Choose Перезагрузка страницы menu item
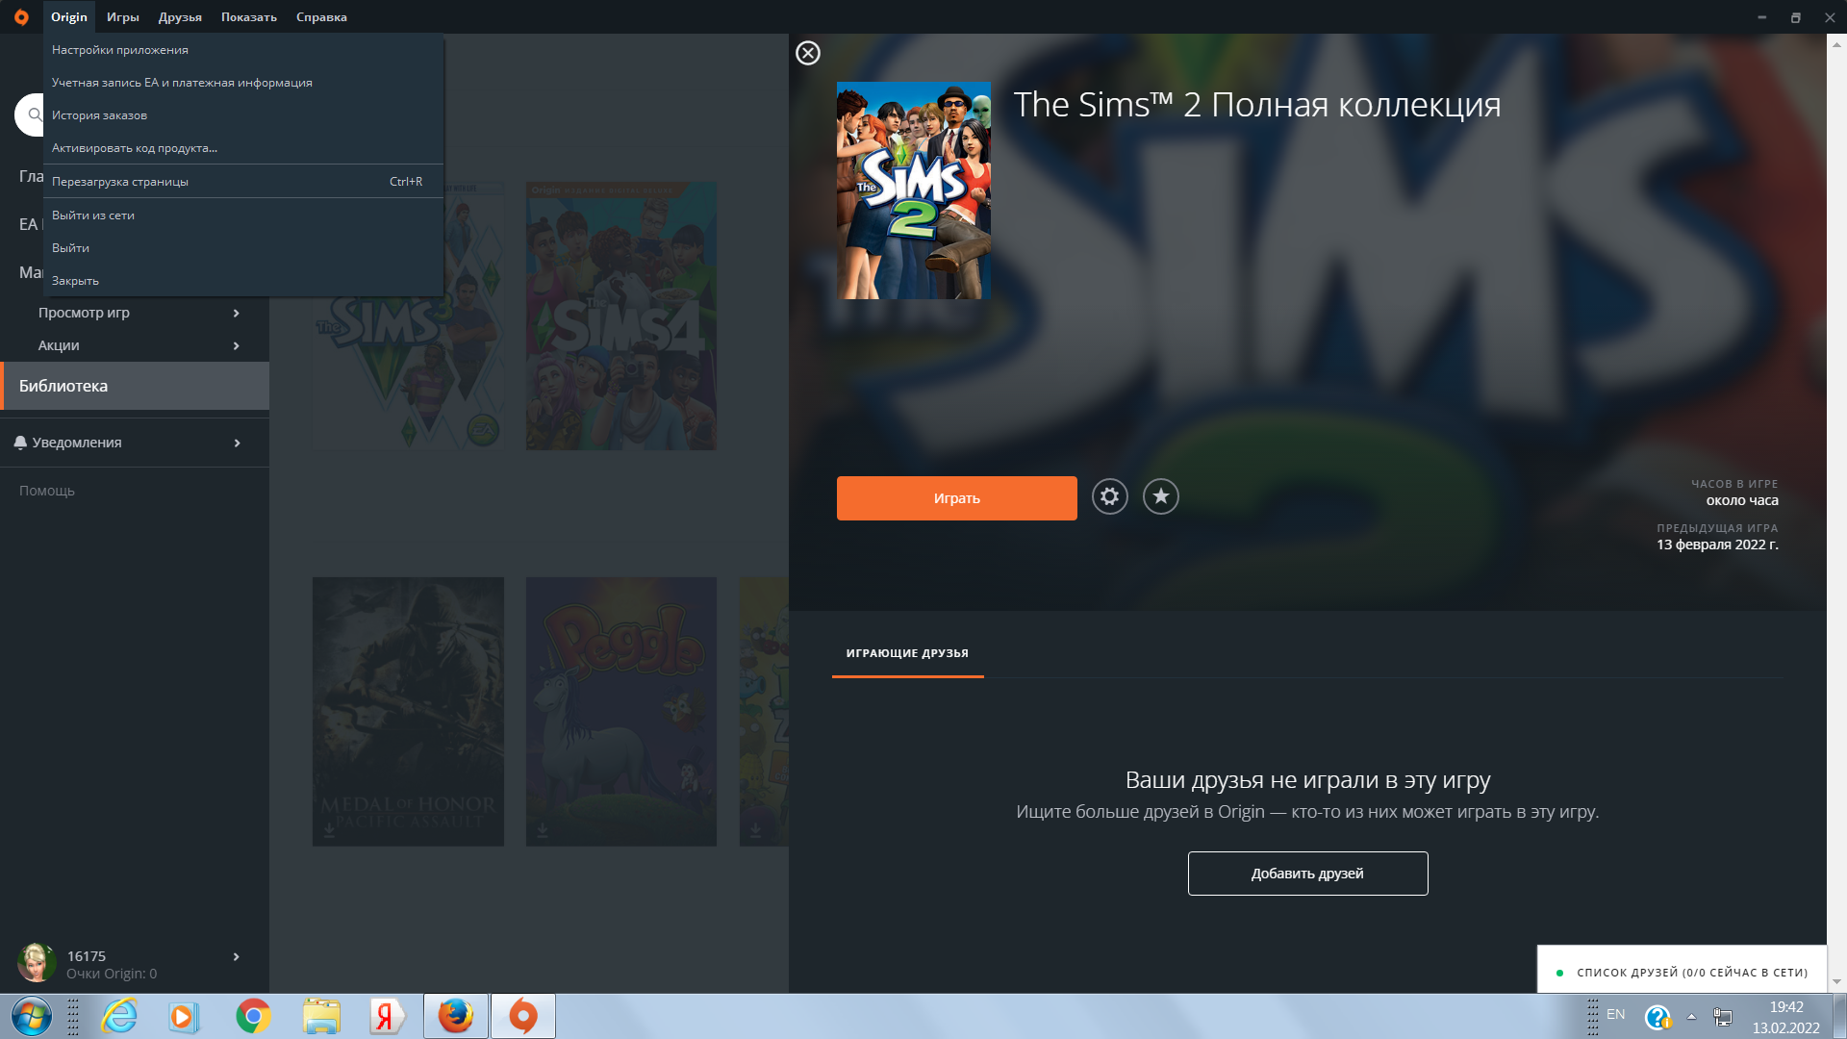This screenshot has width=1847, height=1039. [243, 182]
